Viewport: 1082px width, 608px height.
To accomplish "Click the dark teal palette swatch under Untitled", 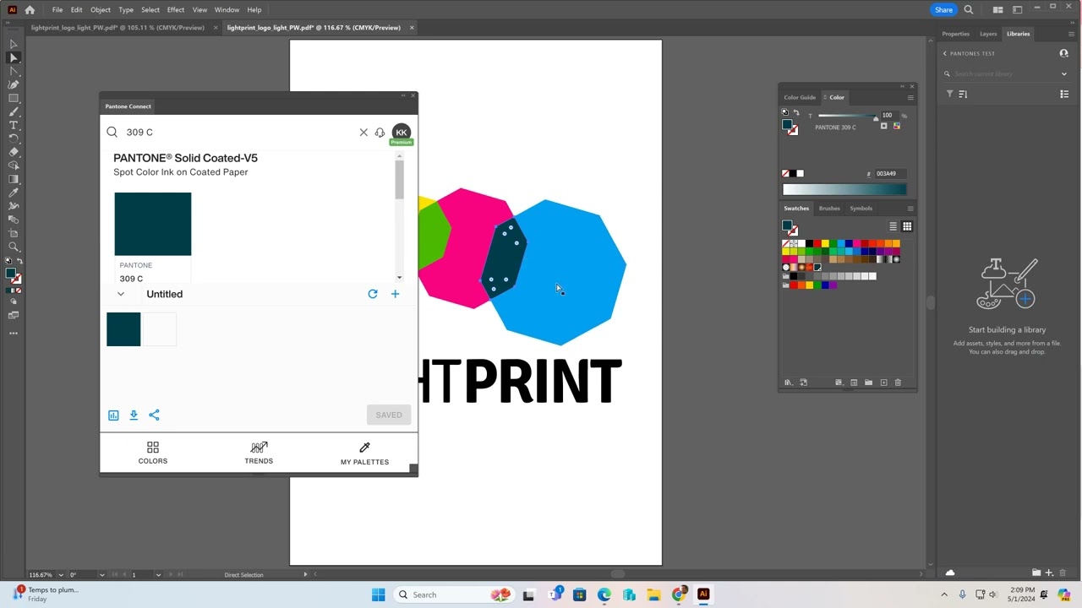I will click(x=123, y=329).
